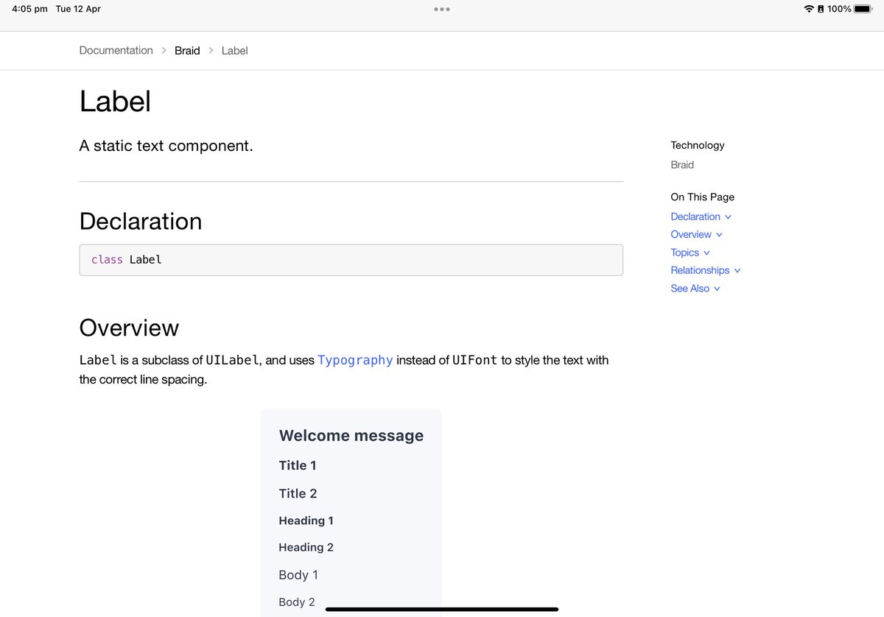Click the Label page title
884x617 pixels.
tap(115, 101)
